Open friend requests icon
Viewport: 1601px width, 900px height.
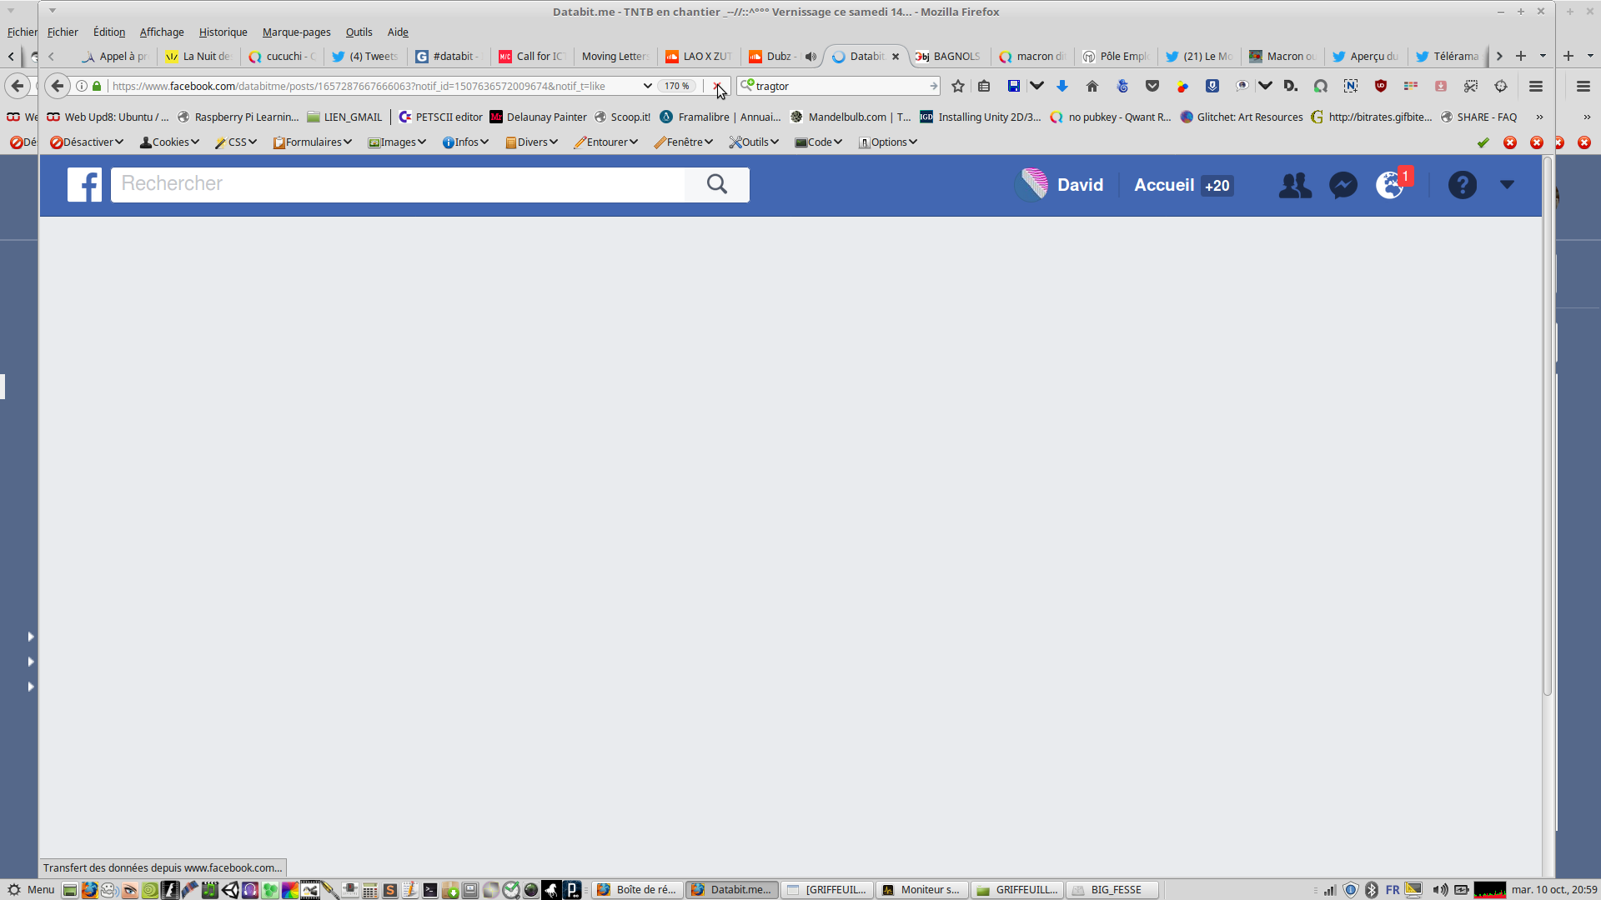coord(1294,185)
